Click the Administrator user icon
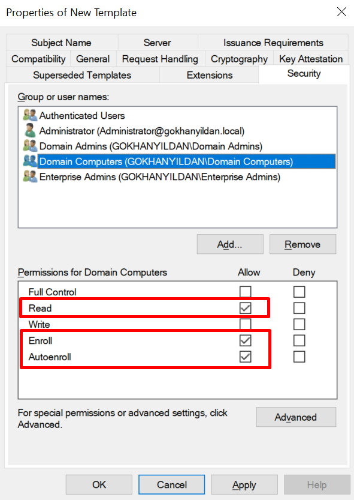This screenshot has width=354, height=500. [30, 130]
